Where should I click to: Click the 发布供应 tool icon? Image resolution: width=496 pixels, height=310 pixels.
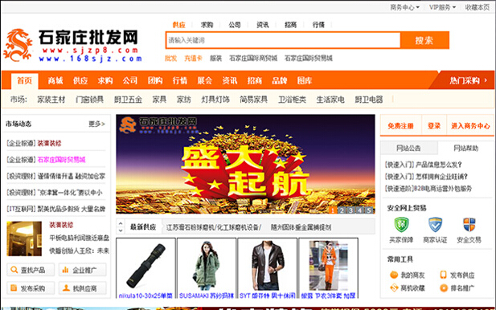coord(444,275)
